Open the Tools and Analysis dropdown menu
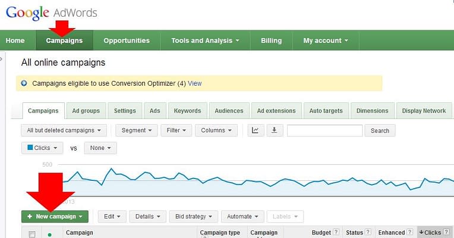The image size is (454, 238). (205, 40)
